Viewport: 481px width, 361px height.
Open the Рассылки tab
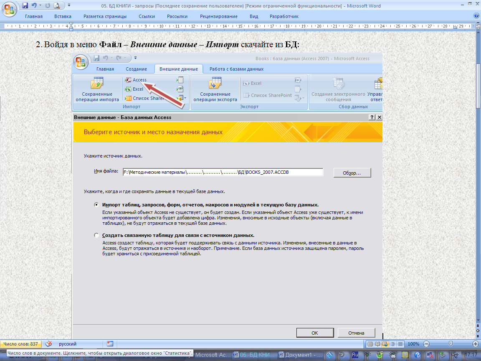[177, 16]
